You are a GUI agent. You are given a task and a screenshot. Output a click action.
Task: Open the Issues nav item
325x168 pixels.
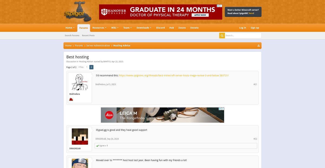coord(182,28)
